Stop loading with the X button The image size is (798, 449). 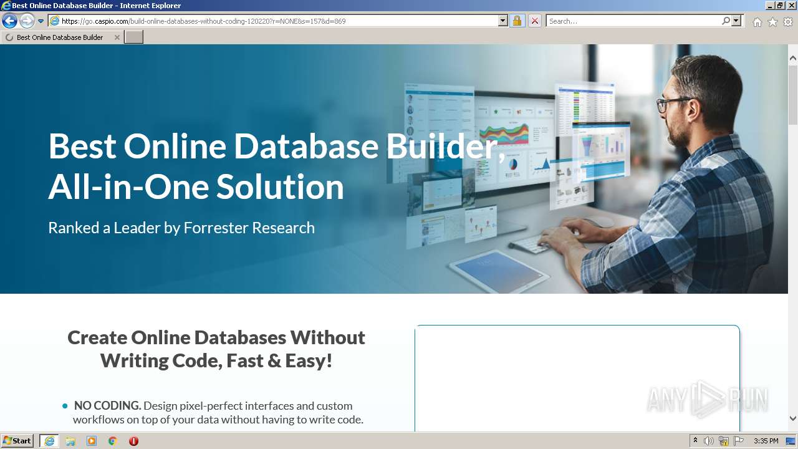(535, 21)
